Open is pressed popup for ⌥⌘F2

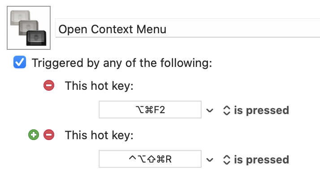256,110
